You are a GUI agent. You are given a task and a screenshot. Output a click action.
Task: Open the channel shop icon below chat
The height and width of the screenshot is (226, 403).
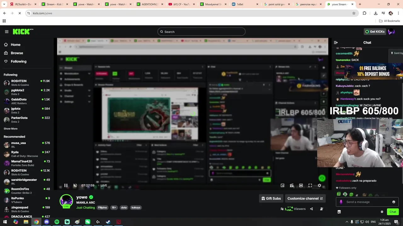pyautogui.click(x=339, y=212)
